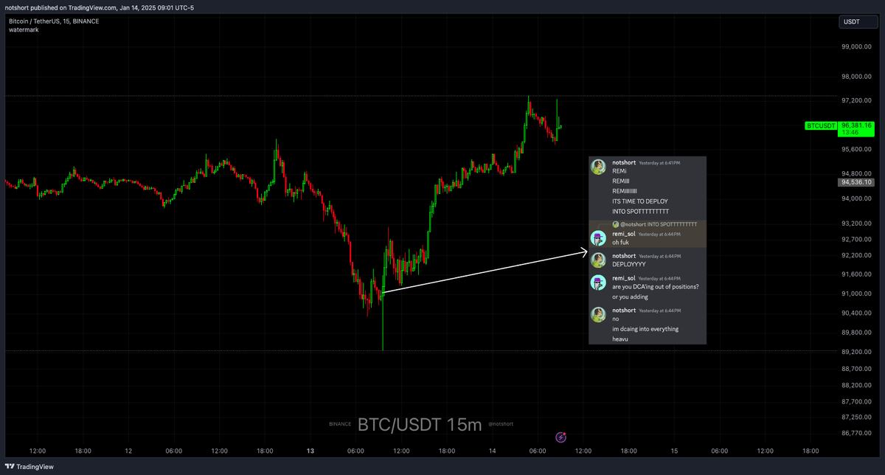885x475 pixels.
Task: Click the '@notshort INTO SPOTTTTTTTTT' reply quote
Action: pyautogui.click(x=658, y=224)
